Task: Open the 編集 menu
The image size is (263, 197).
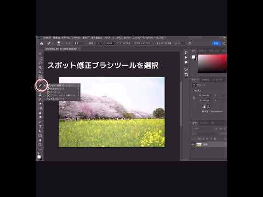Action: [x=56, y=38]
